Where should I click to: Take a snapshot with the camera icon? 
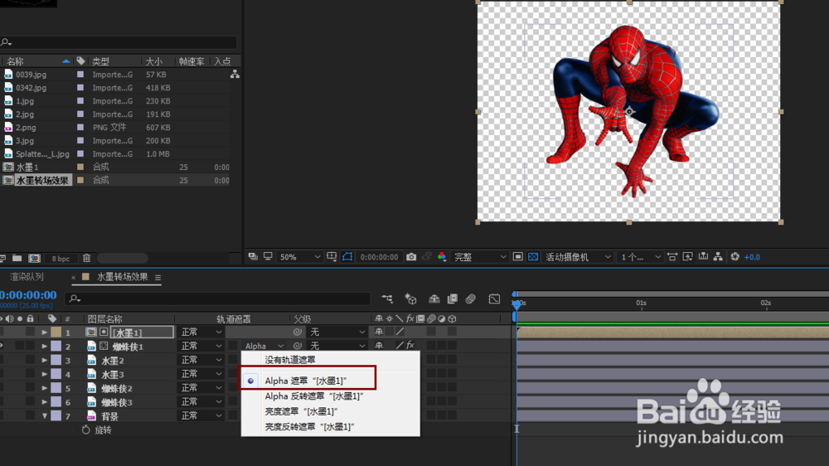411,257
